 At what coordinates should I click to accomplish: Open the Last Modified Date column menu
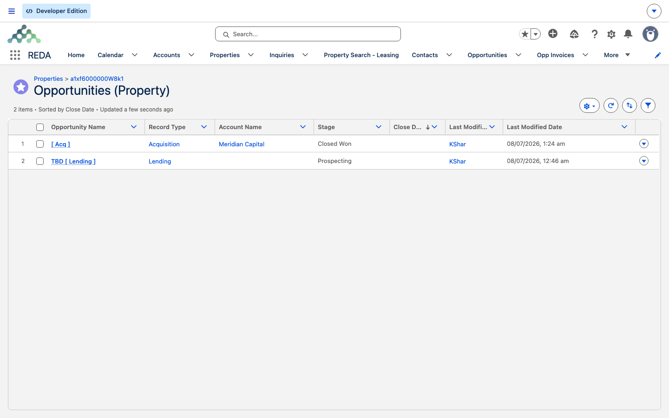pyautogui.click(x=624, y=127)
